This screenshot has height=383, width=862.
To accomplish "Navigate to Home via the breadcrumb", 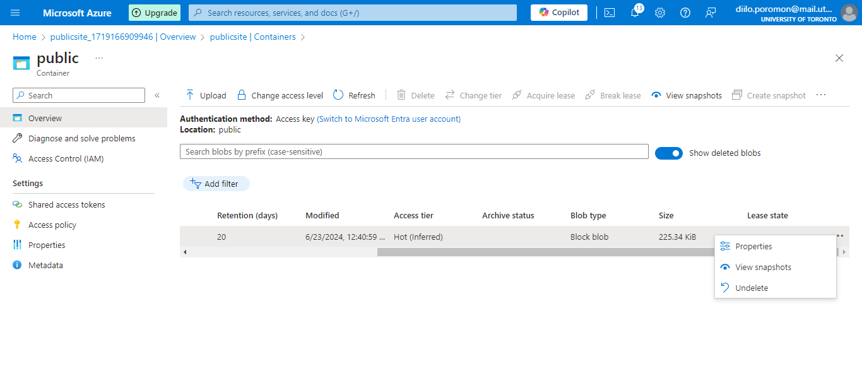I will [x=24, y=37].
